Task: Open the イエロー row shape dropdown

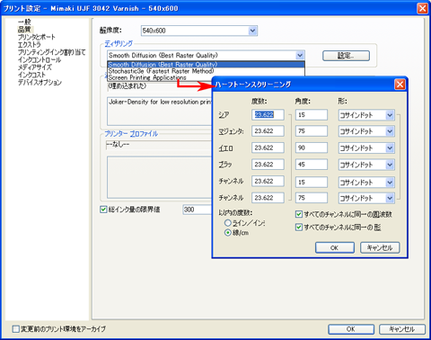Action: click(x=366, y=148)
